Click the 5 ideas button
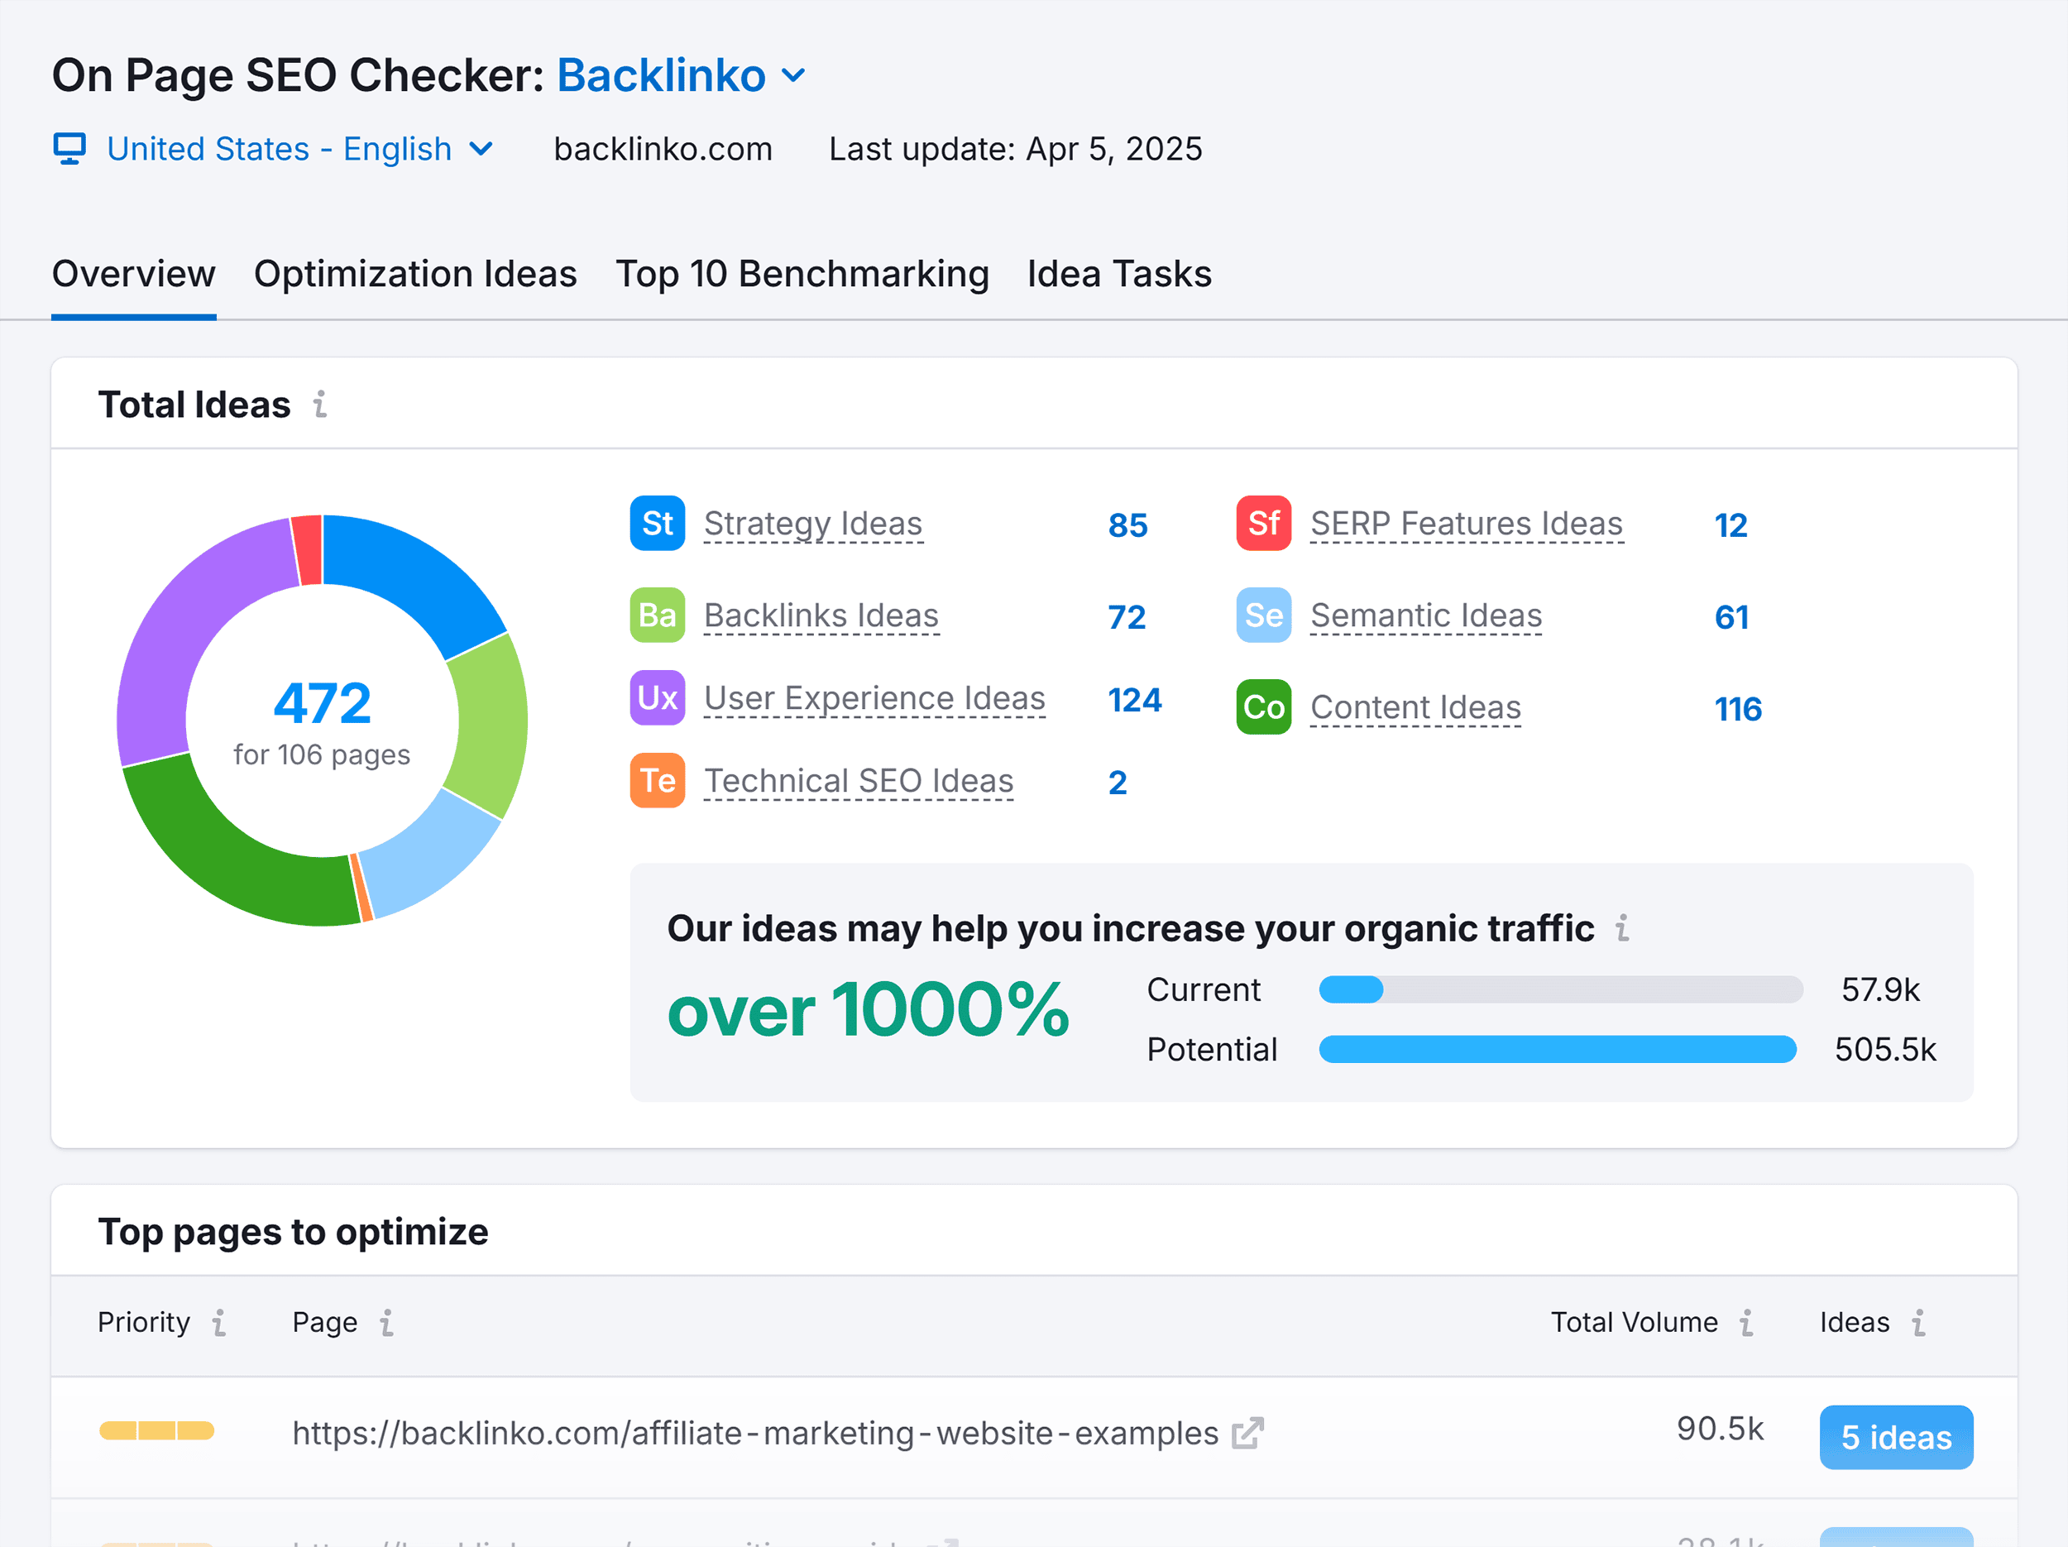The width and height of the screenshot is (2068, 1547). pos(1896,1438)
